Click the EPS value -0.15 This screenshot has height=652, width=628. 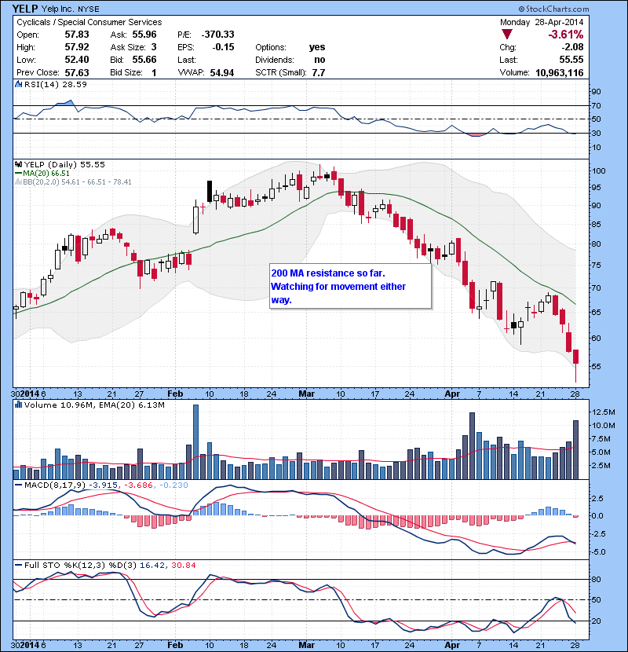click(x=223, y=47)
